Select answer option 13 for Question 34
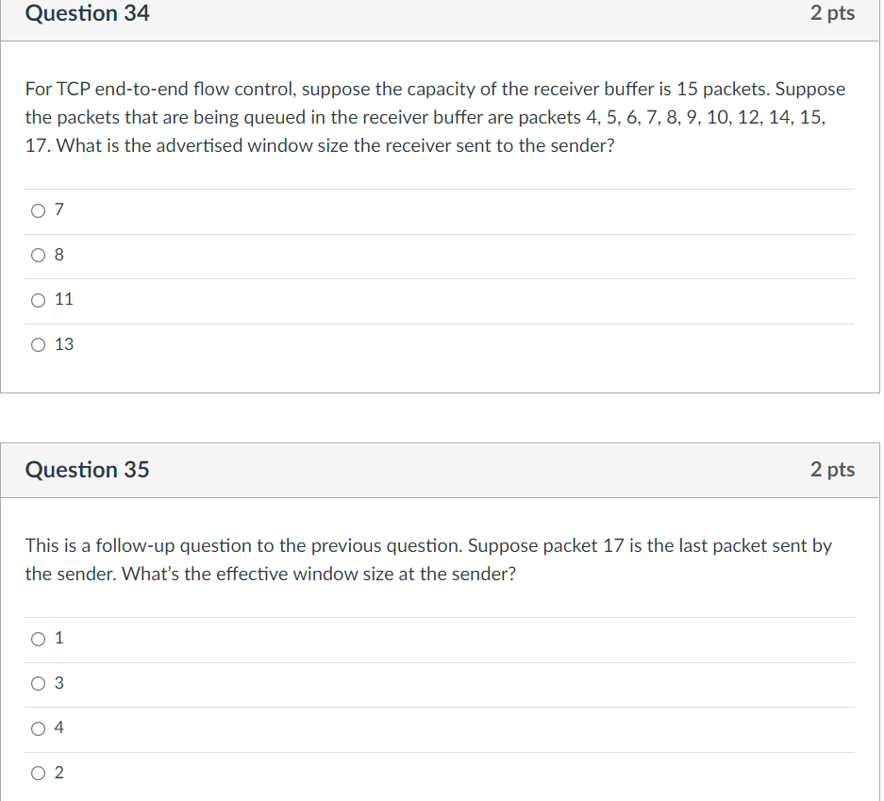884x801 pixels. pyautogui.click(x=38, y=344)
